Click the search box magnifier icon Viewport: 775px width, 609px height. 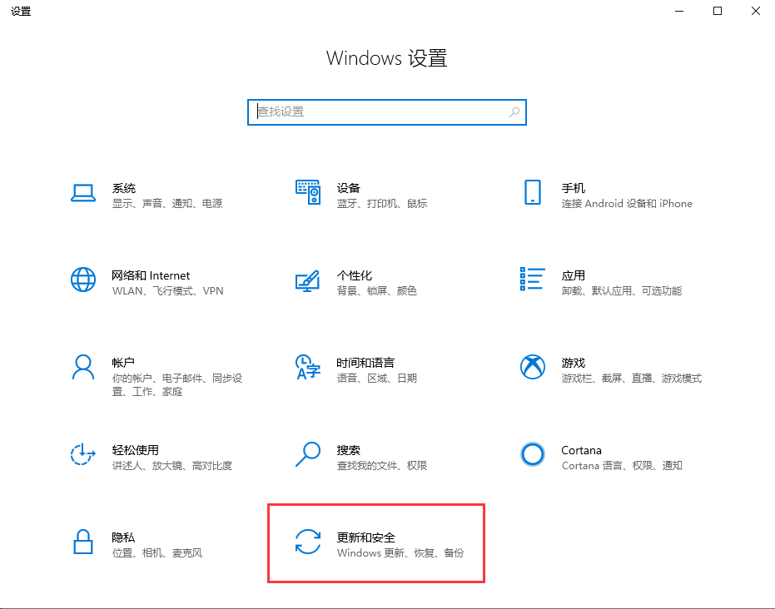pos(514,112)
